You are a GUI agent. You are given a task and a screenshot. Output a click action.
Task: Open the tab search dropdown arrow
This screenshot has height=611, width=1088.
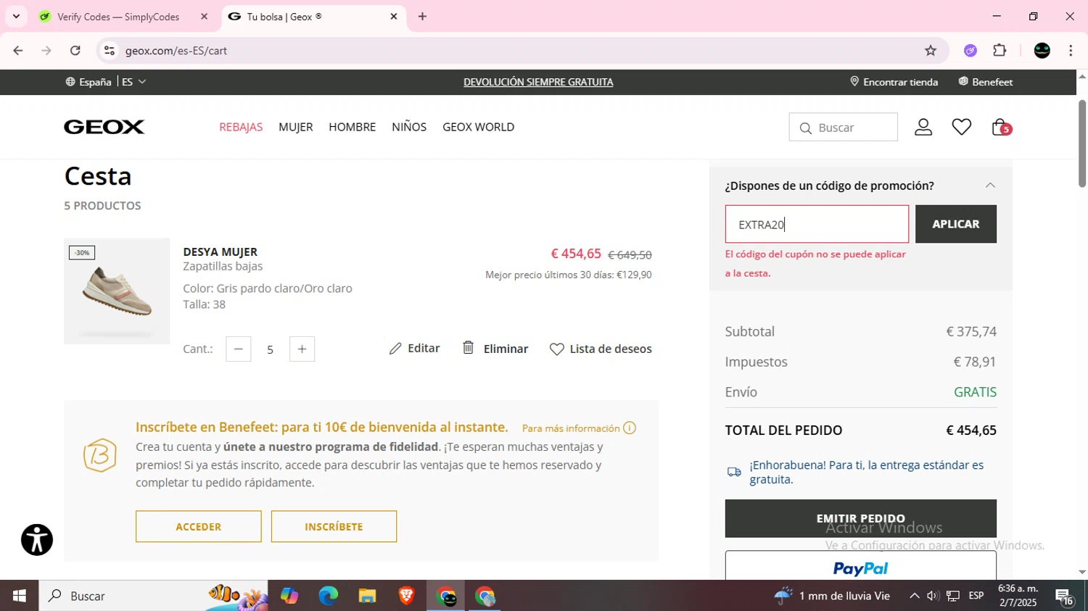pyautogui.click(x=16, y=16)
